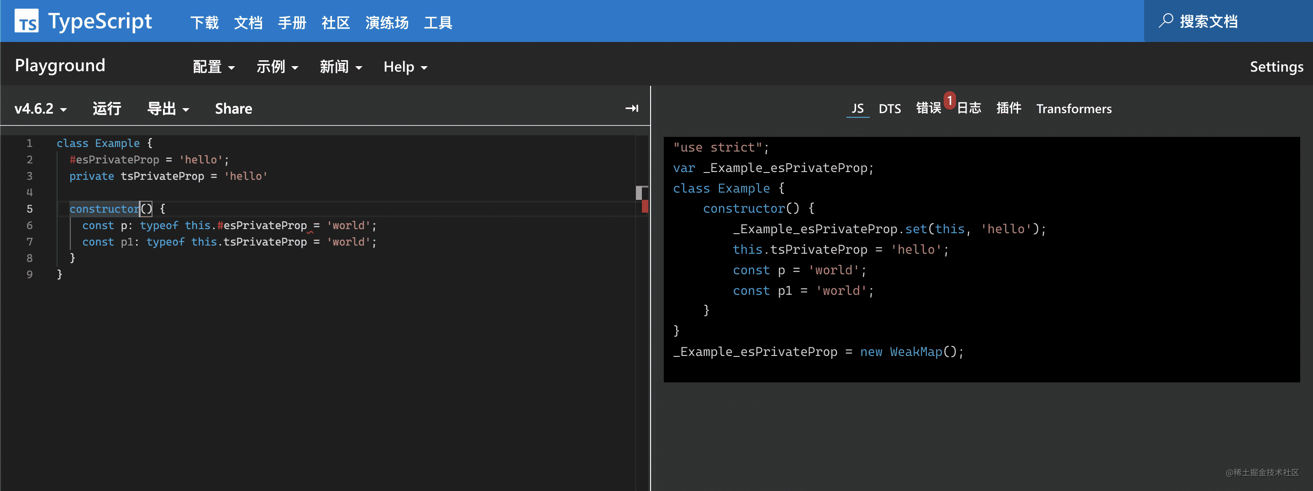1313x491 pixels.
Task: Open the 新闻 news dropdown
Action: [341, 67]
